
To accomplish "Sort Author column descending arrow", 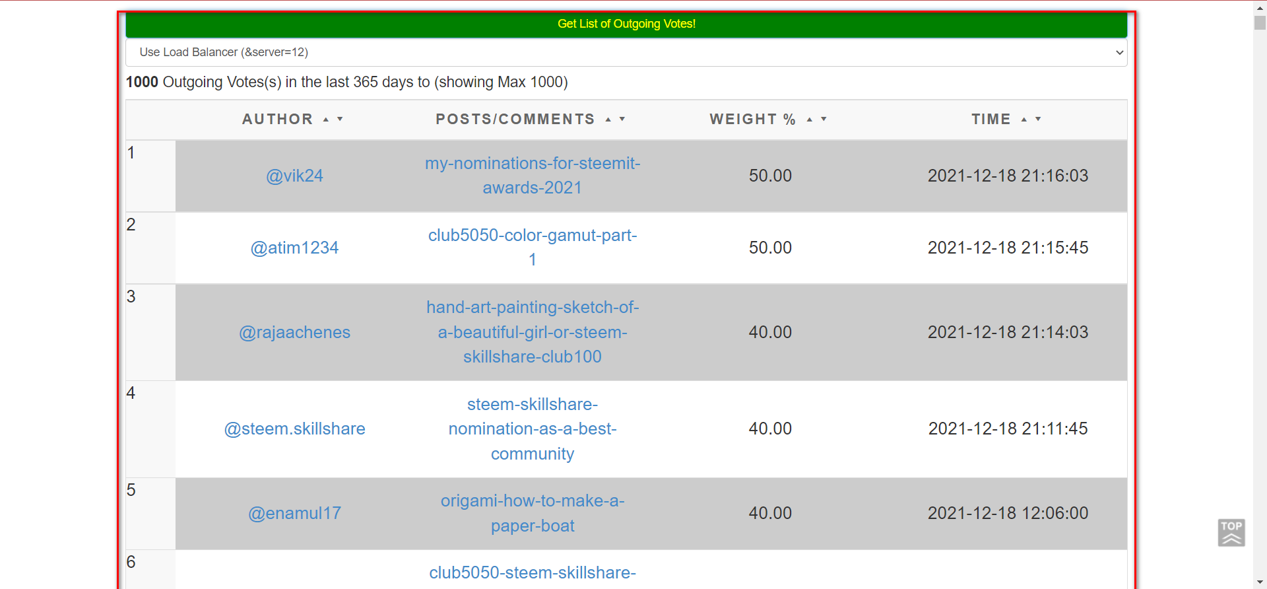I will coord(341,120).
